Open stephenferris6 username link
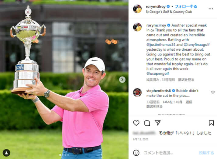Image resolution: width=217 pixels, height=159 pixels. [x=158, y=91]
